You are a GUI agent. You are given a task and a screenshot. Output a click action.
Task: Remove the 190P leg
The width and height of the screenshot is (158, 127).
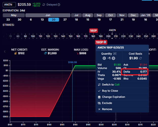coord(106,109)
